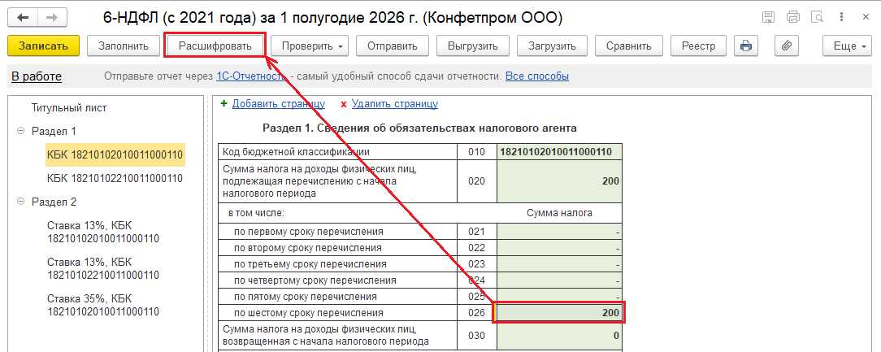The image size is (881, 352).
Task: Go back with the left arrow button
Action: [x=23, y=17]
